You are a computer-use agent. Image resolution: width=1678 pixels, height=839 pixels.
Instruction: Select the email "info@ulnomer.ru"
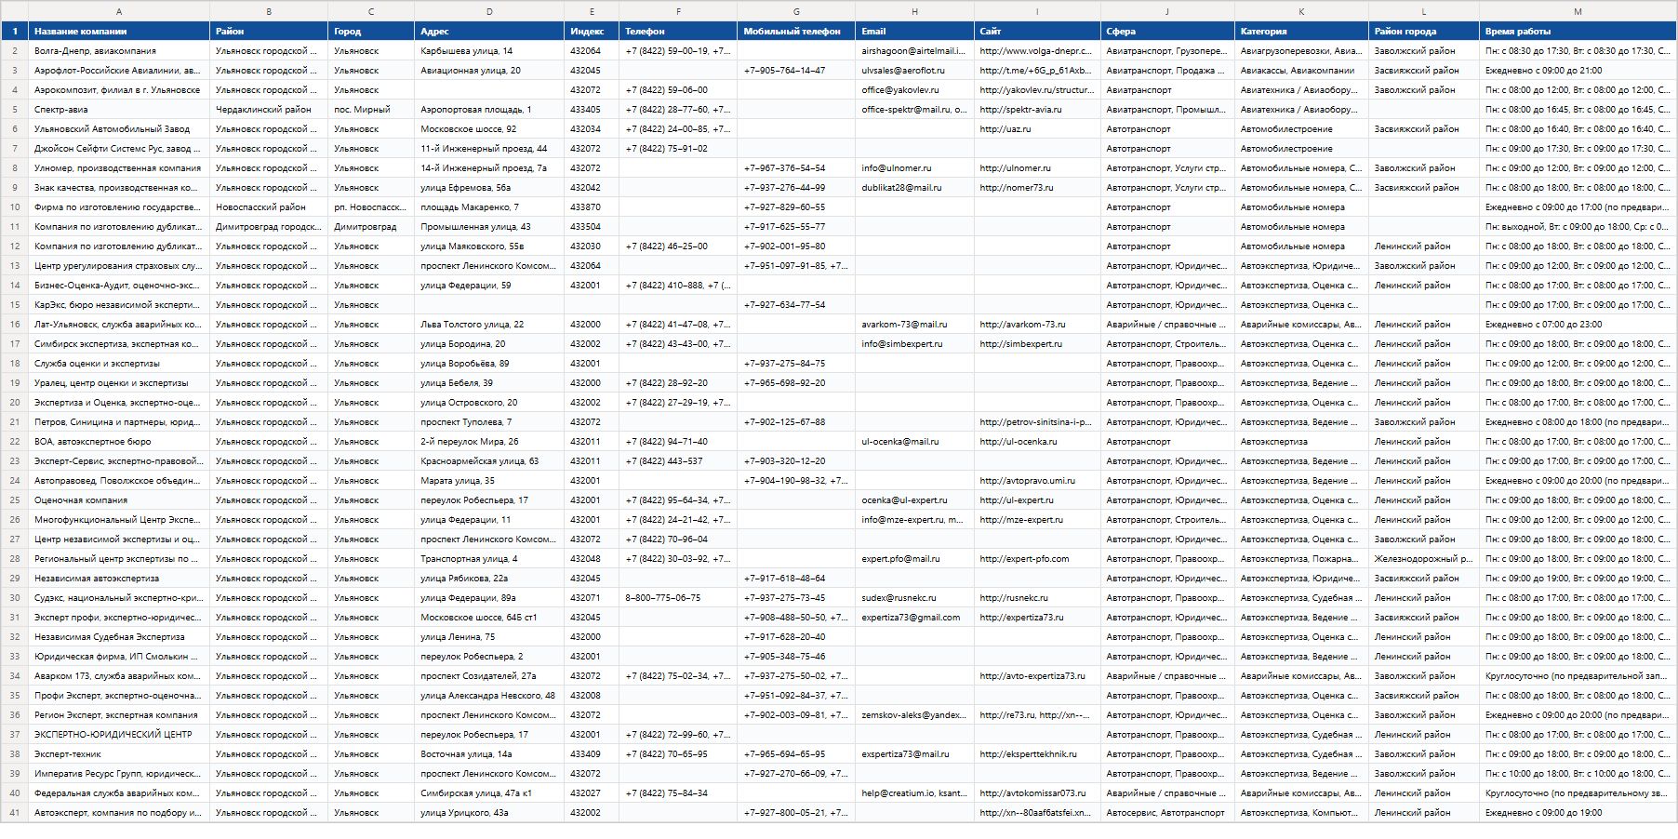coord(914,168)
